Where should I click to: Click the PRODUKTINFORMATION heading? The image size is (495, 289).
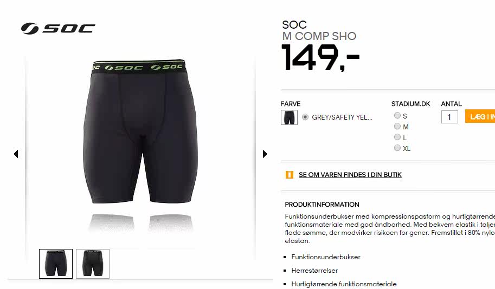(x=322, y=205)
